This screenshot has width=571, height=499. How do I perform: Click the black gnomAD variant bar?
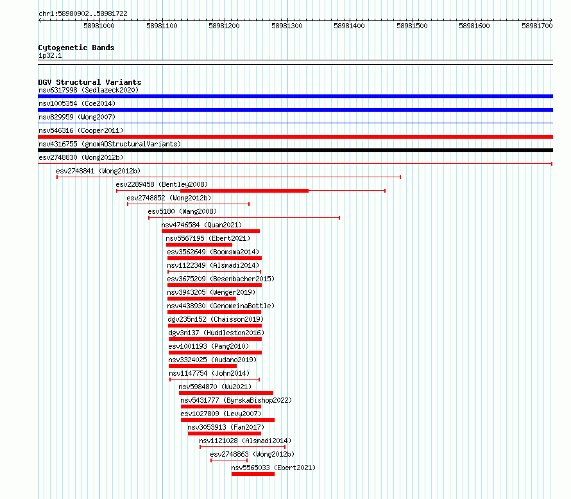(x=295, y=150)
